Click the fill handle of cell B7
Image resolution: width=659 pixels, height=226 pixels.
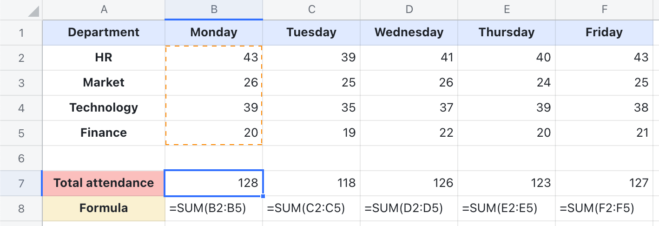coord(264,196)
